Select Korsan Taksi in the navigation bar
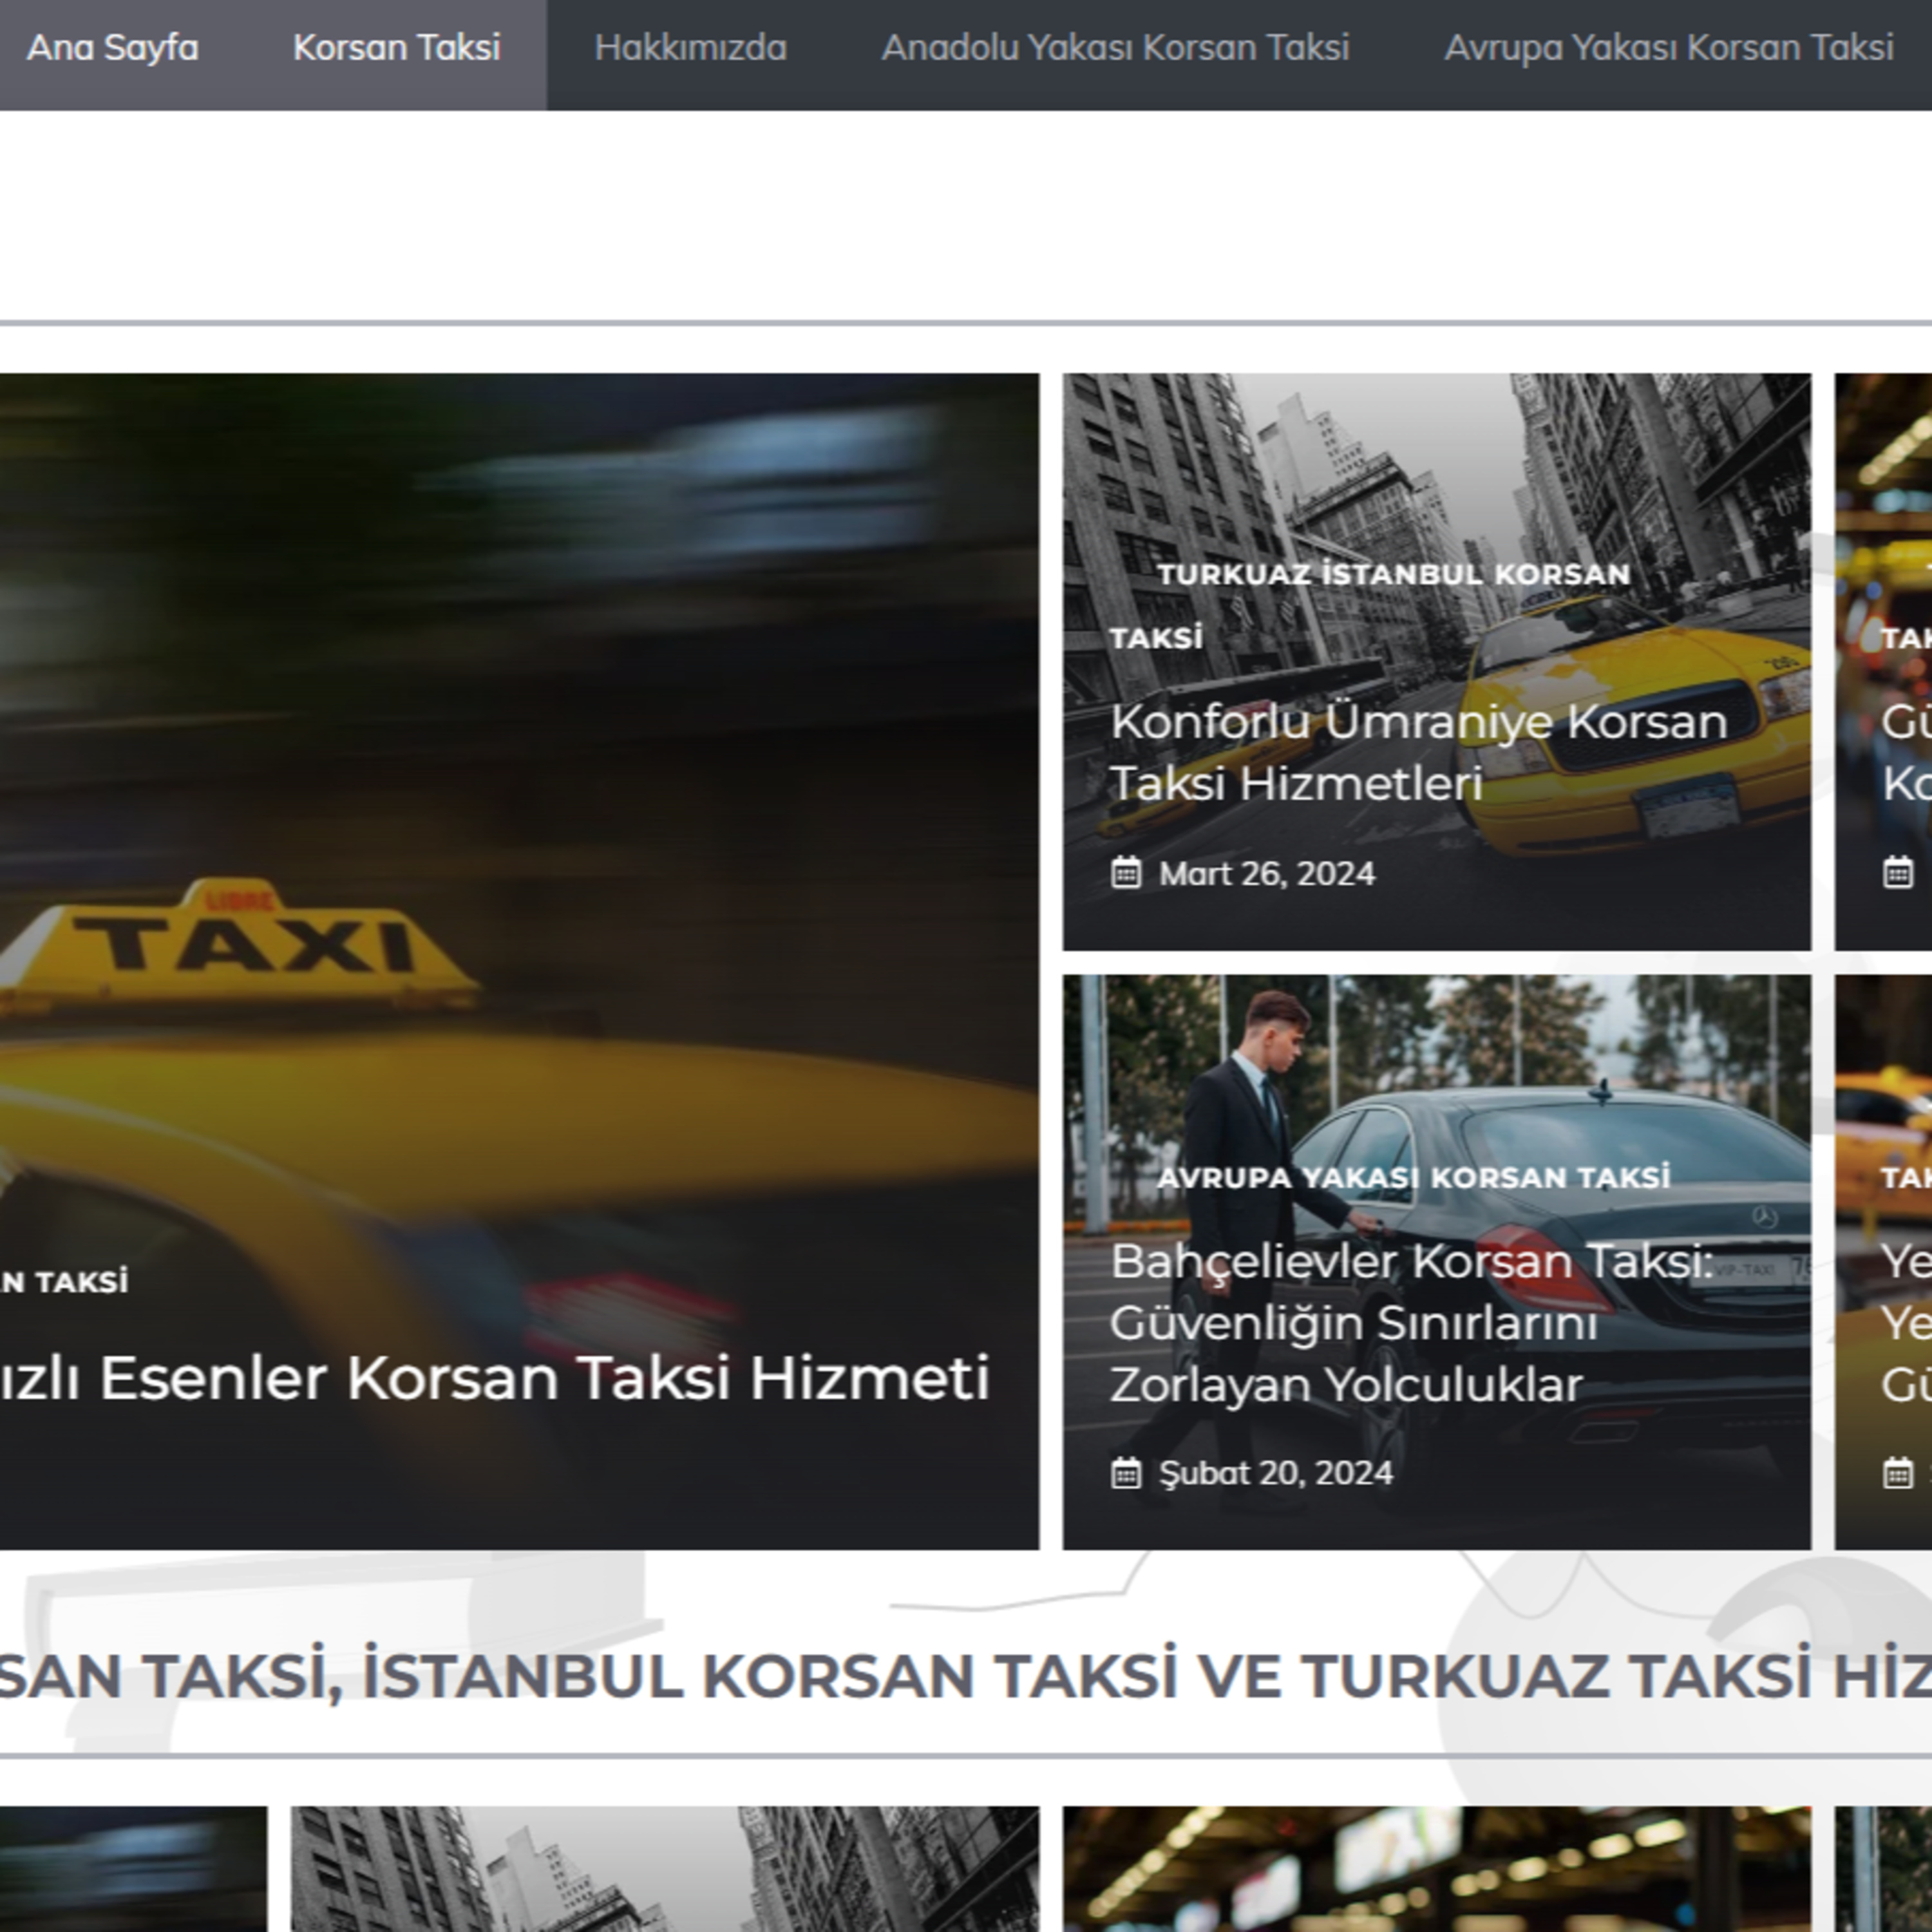 pyautogui.click(x=396, y=48)
